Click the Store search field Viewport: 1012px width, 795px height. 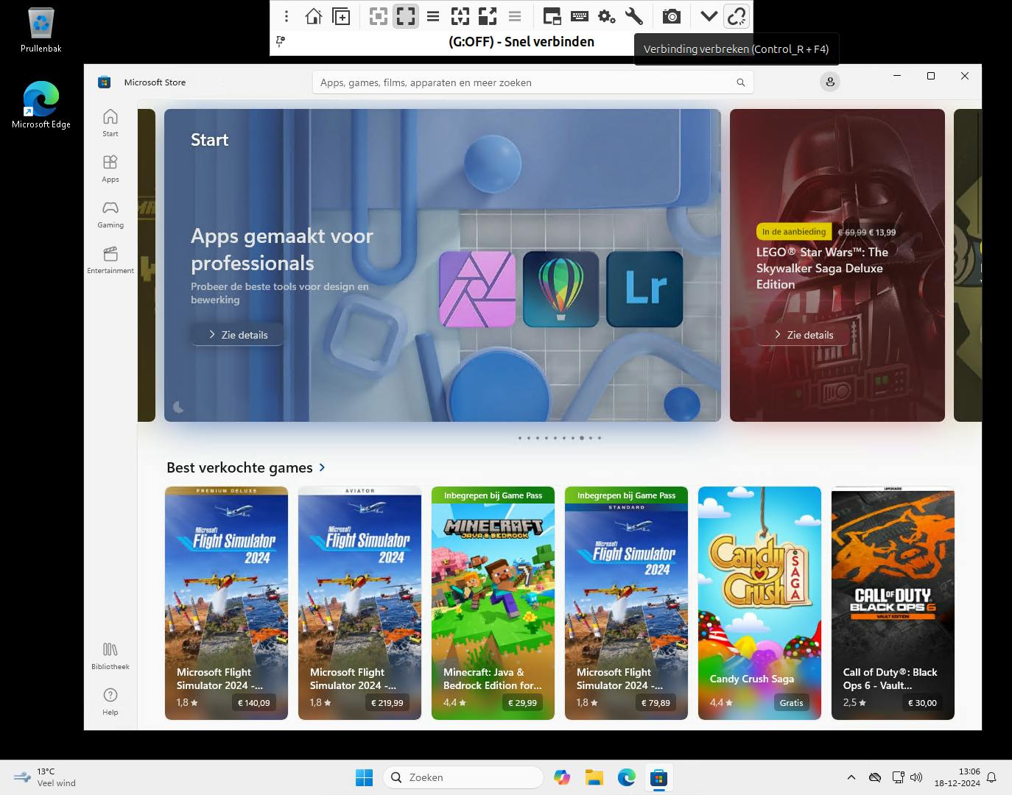point(532,82)
